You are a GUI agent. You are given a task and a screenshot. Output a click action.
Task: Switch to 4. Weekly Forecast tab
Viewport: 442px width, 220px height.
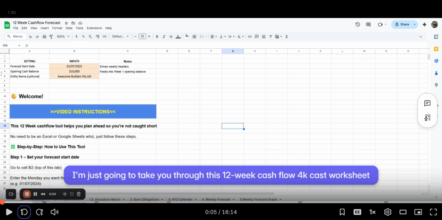(x=217, y=200)
